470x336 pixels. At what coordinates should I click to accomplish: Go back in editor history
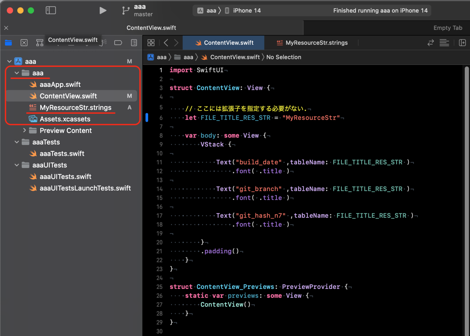[166, 43]
